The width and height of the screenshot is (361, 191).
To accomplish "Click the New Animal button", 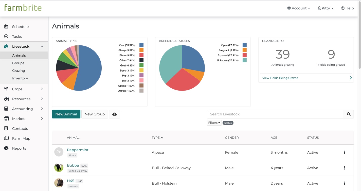I will point(66,114).
